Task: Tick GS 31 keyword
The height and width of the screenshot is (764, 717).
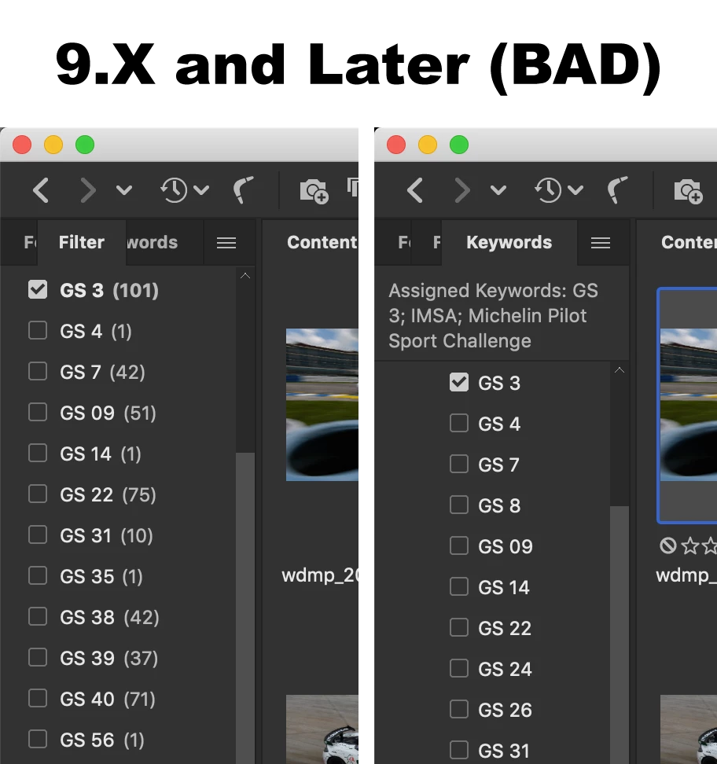Action: [x=458, y=751]
